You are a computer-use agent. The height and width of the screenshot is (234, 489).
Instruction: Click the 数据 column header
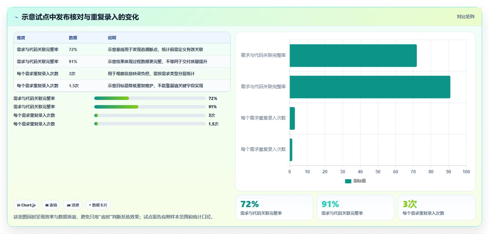point(73,38)
